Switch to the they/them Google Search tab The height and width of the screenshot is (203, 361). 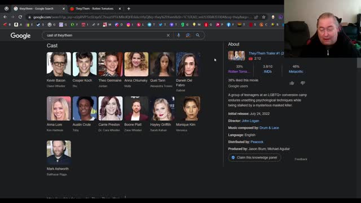(x=39, y=9)
